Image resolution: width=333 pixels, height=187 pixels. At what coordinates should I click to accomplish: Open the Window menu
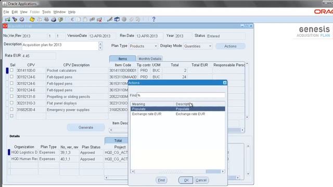pyautogui.click(x=59, y=12)
